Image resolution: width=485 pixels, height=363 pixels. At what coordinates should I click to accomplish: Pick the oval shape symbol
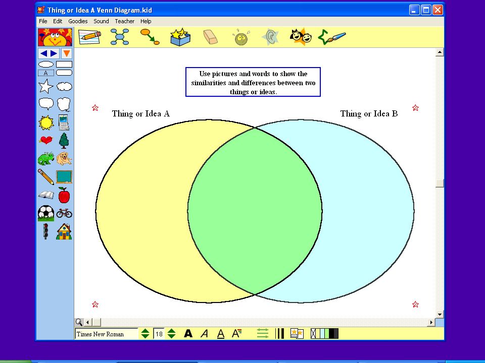coord(46,64)
